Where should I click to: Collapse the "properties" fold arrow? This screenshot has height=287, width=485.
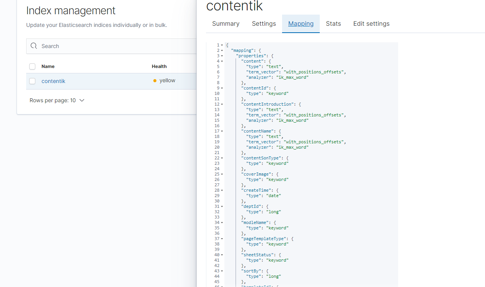(x=222, y=56)
